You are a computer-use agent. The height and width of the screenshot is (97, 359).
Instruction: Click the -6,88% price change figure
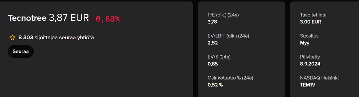106,19
